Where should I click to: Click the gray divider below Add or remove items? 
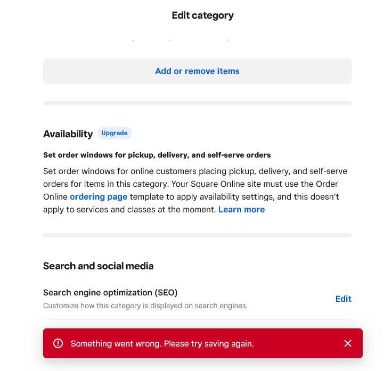tap(197, 103)
